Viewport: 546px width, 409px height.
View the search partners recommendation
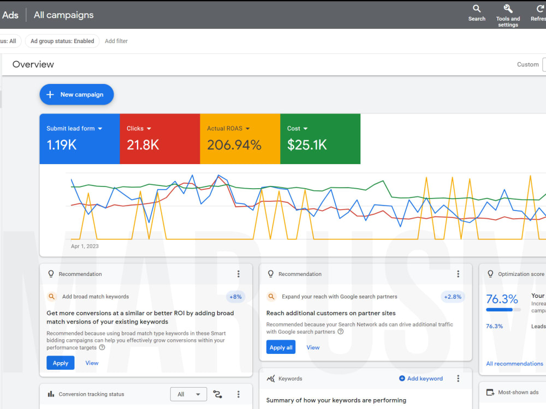pos(313,347)
